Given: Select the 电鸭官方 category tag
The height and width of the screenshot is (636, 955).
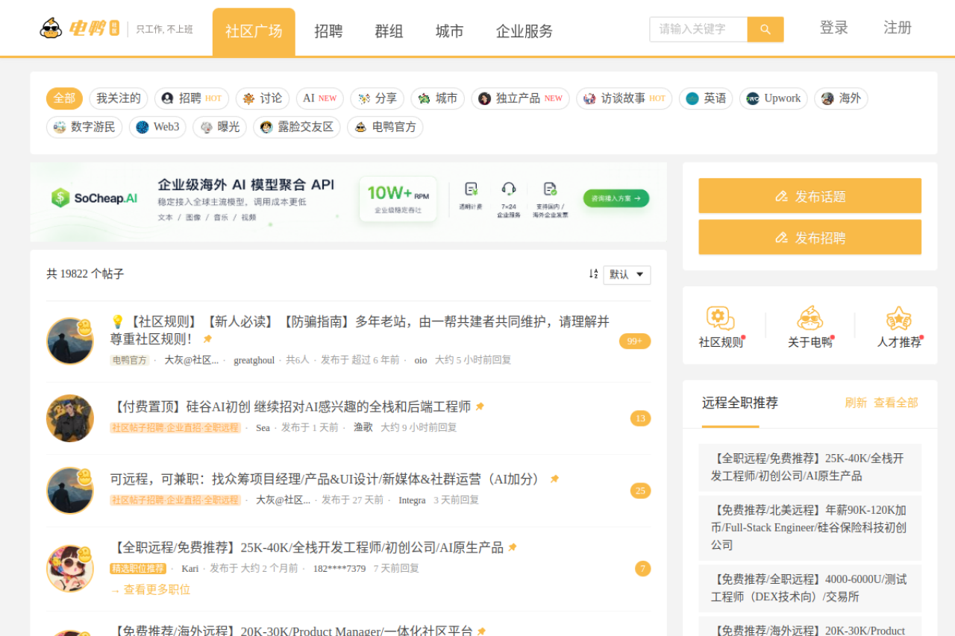Looking at the screenshot, I should pyautogui.click(x=385, y=127).
